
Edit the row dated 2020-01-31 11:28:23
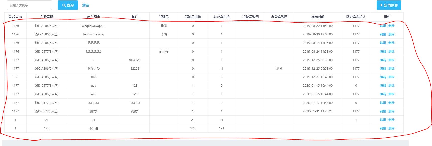(383, 111)
